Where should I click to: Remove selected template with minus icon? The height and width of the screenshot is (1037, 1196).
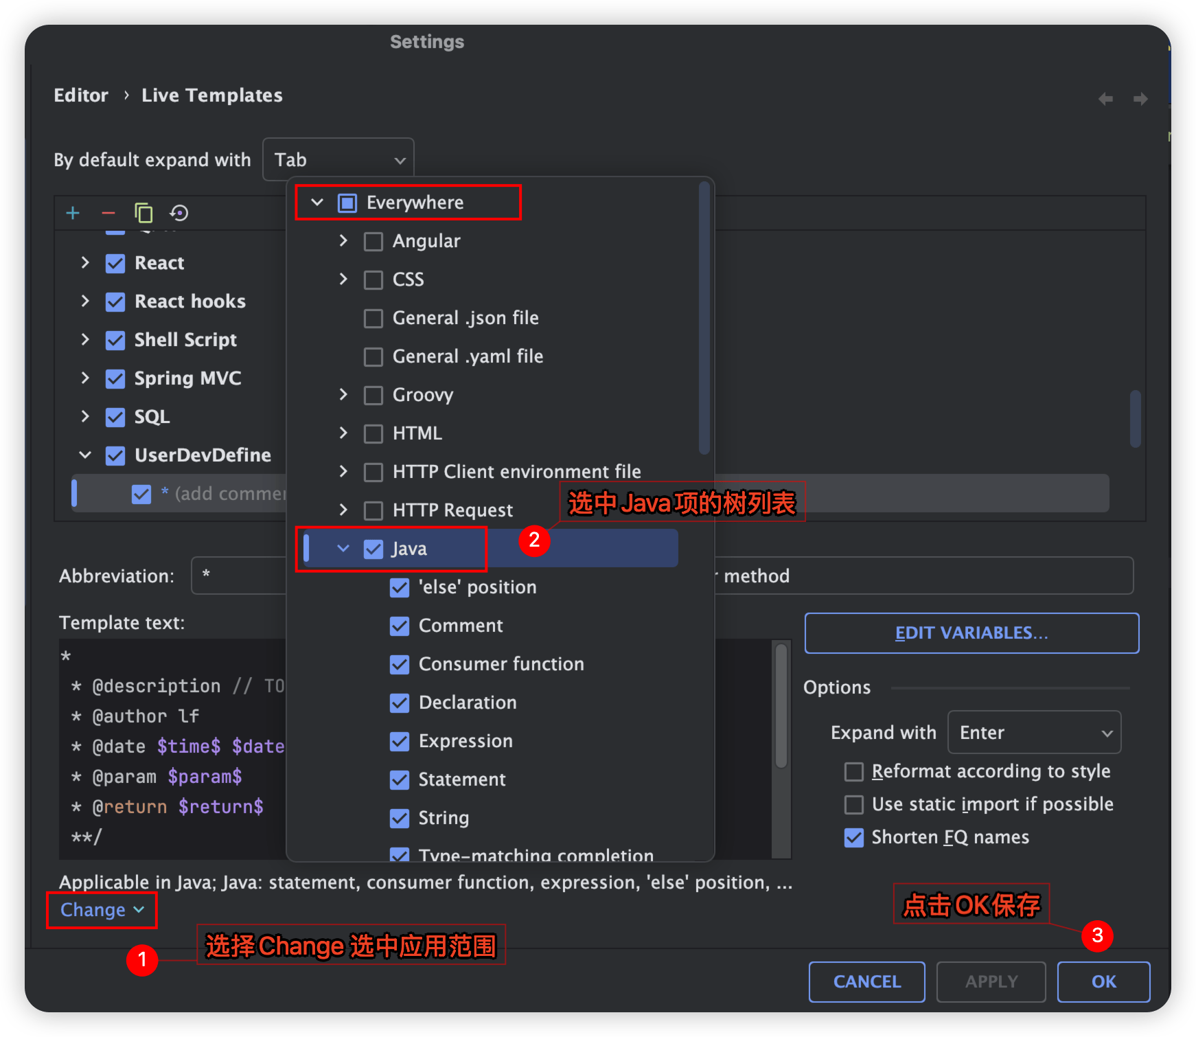pyautogui.click(x=108, y=213)
